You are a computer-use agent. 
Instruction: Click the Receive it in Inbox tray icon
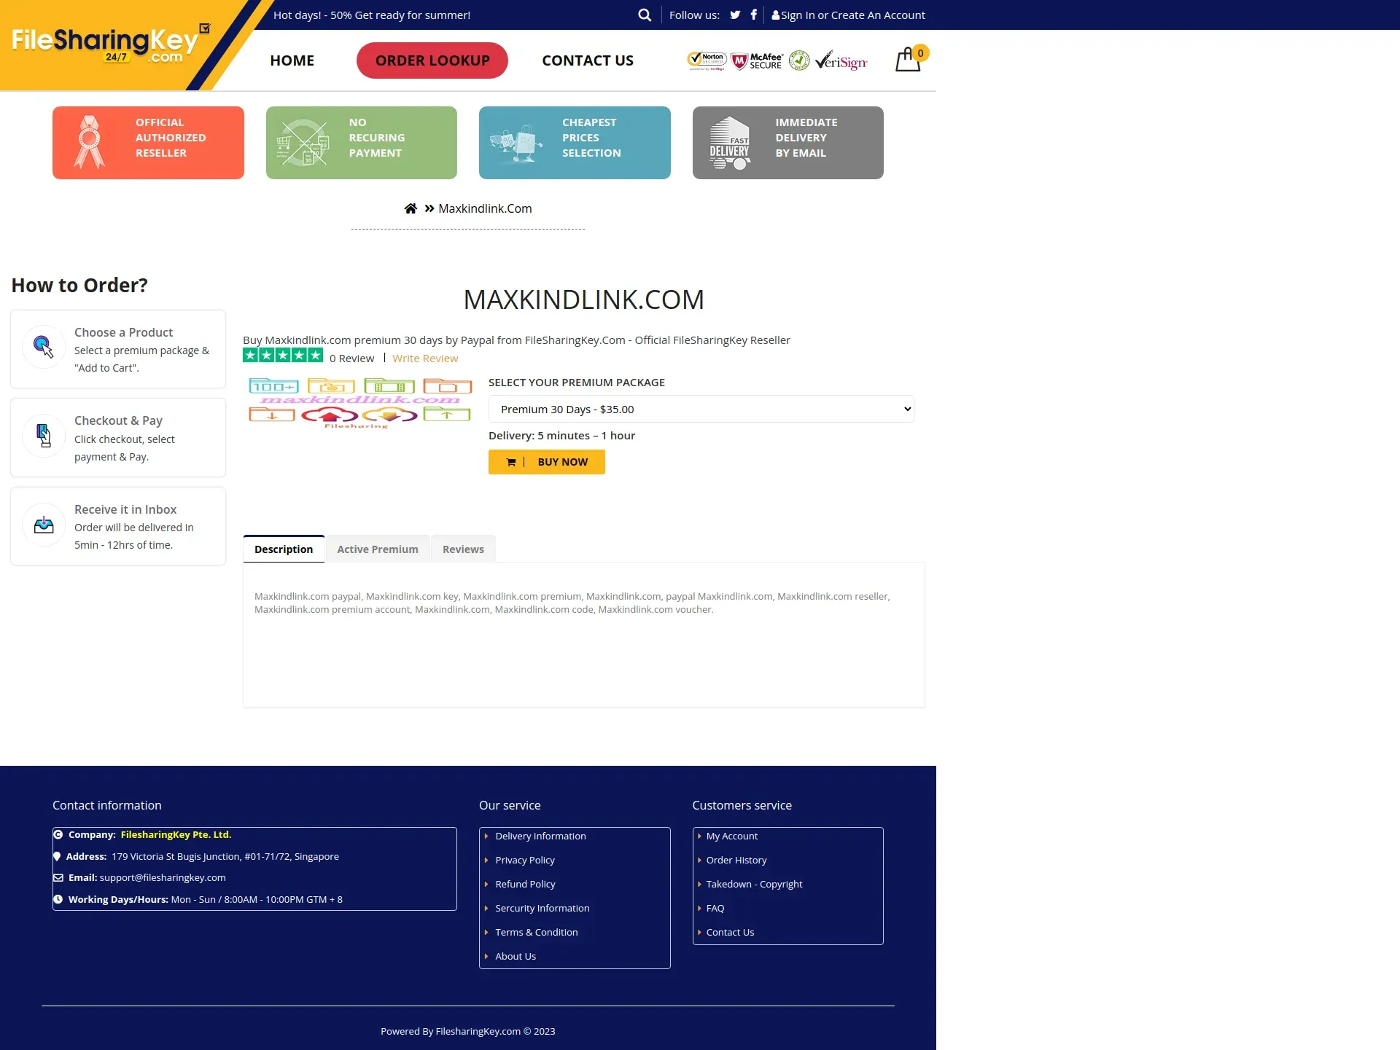[x=44, y=525]
